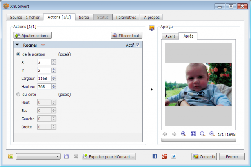Switch to the Avant preview tab
Screen dimensions: 251x167
pyautogui.click(x=170, y=36)
